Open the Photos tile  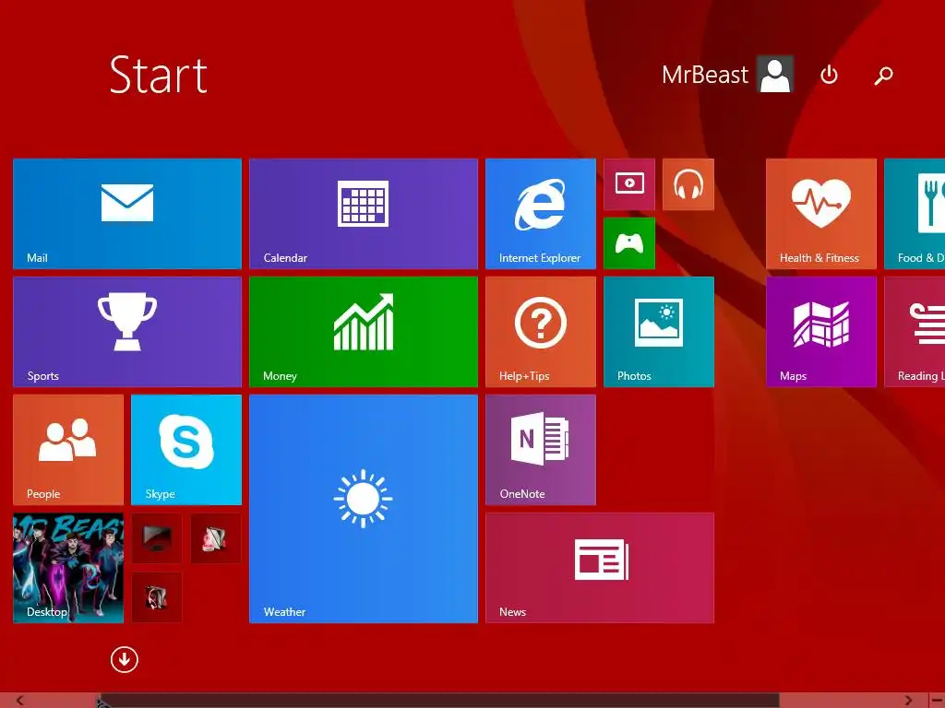click(x=659, y=332)
